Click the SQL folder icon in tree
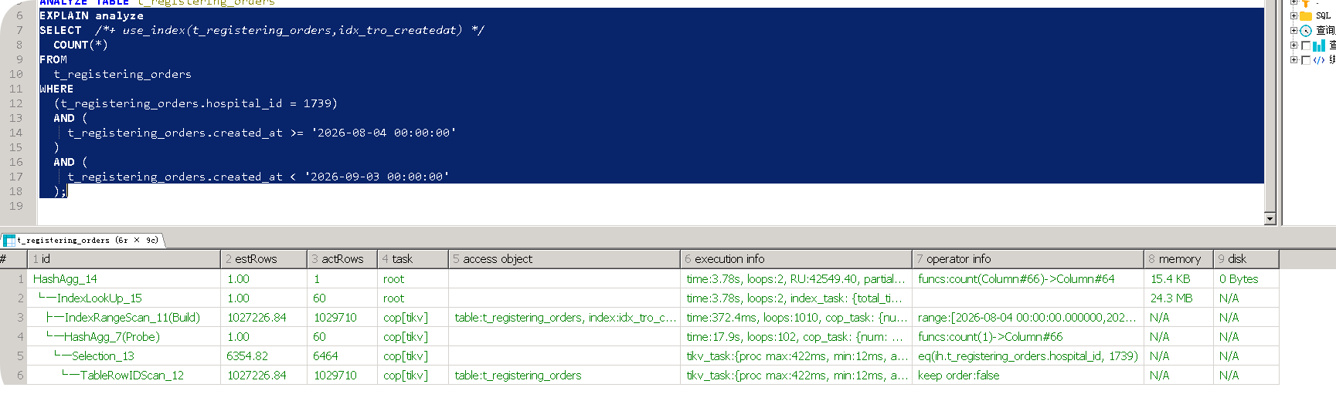1336x401 pixels. click(x=1306, y=16)
